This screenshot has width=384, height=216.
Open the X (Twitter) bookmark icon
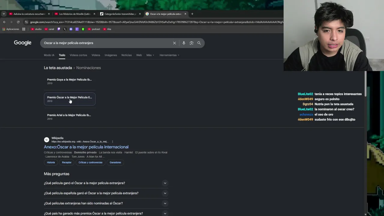pyautogui.click(x=65, y=29)
